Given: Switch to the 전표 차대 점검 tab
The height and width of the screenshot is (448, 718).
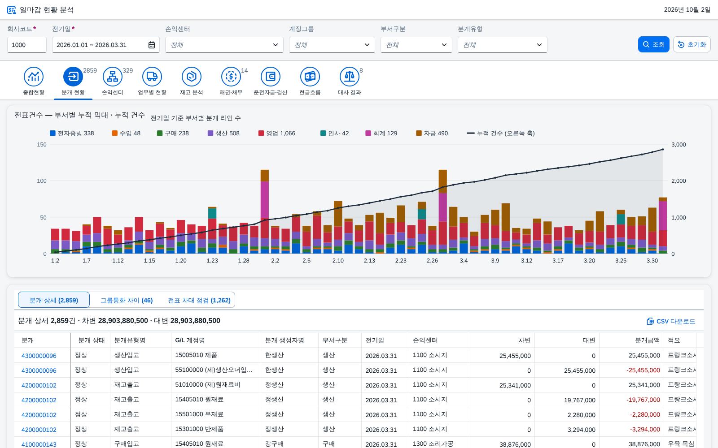Looking at the screenshot, I should 199,300.
